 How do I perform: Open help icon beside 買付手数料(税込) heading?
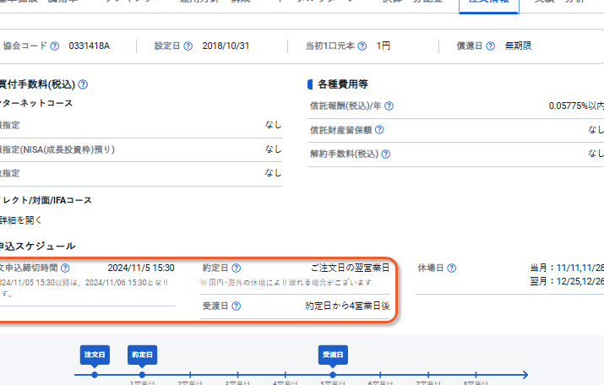coord(83,84)
